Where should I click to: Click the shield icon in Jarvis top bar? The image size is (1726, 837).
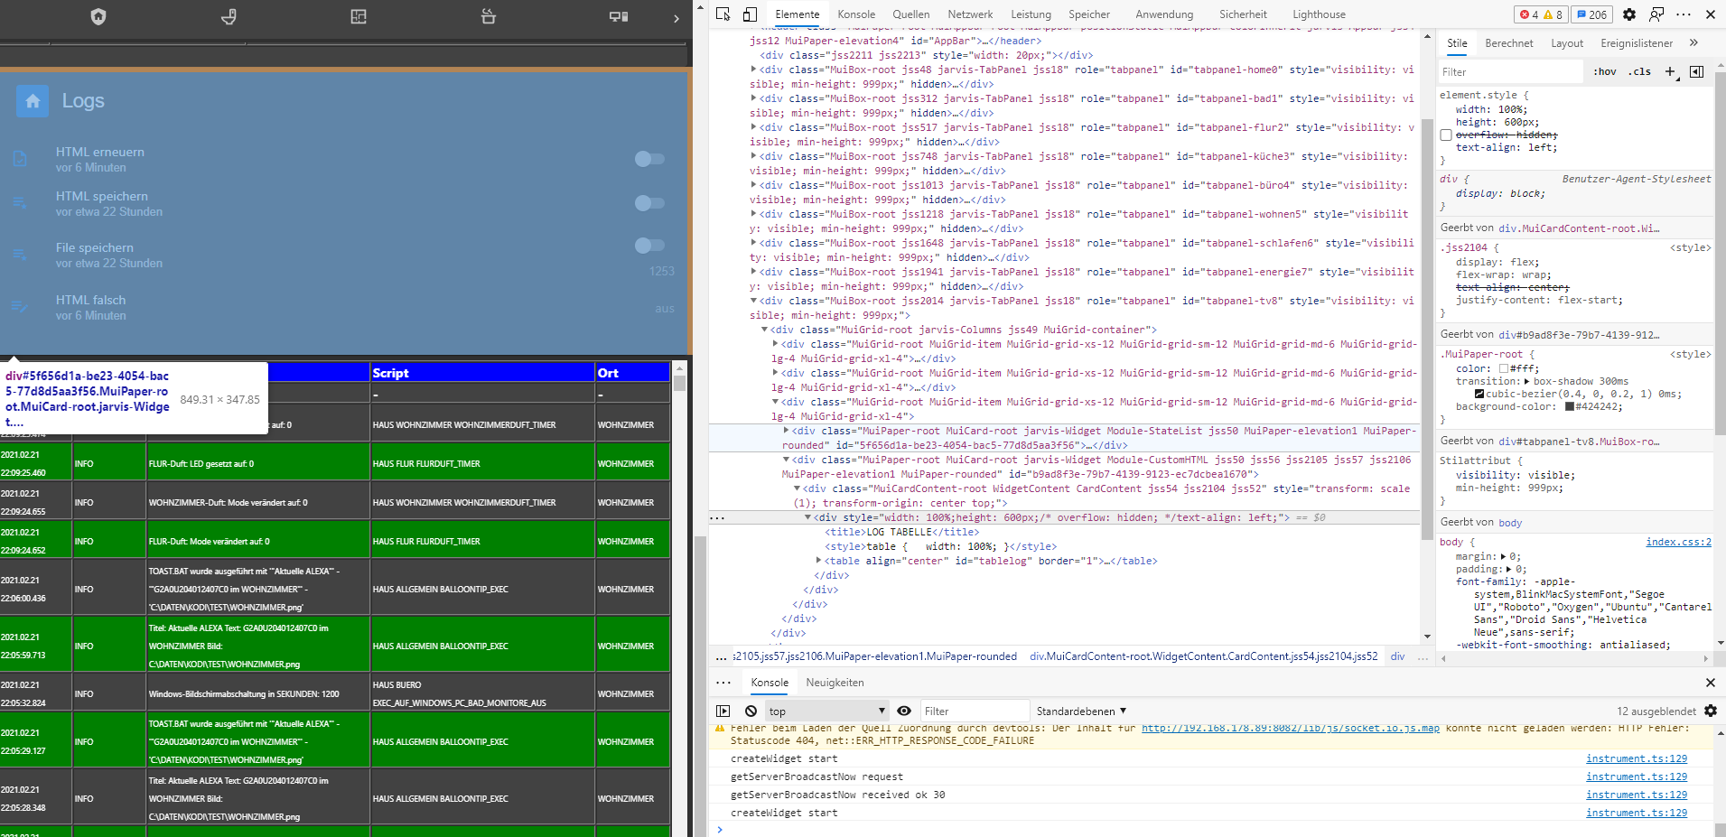pyautogui.click(x=98, y=16)
